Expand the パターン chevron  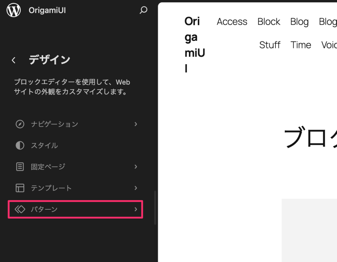[136, 209]
